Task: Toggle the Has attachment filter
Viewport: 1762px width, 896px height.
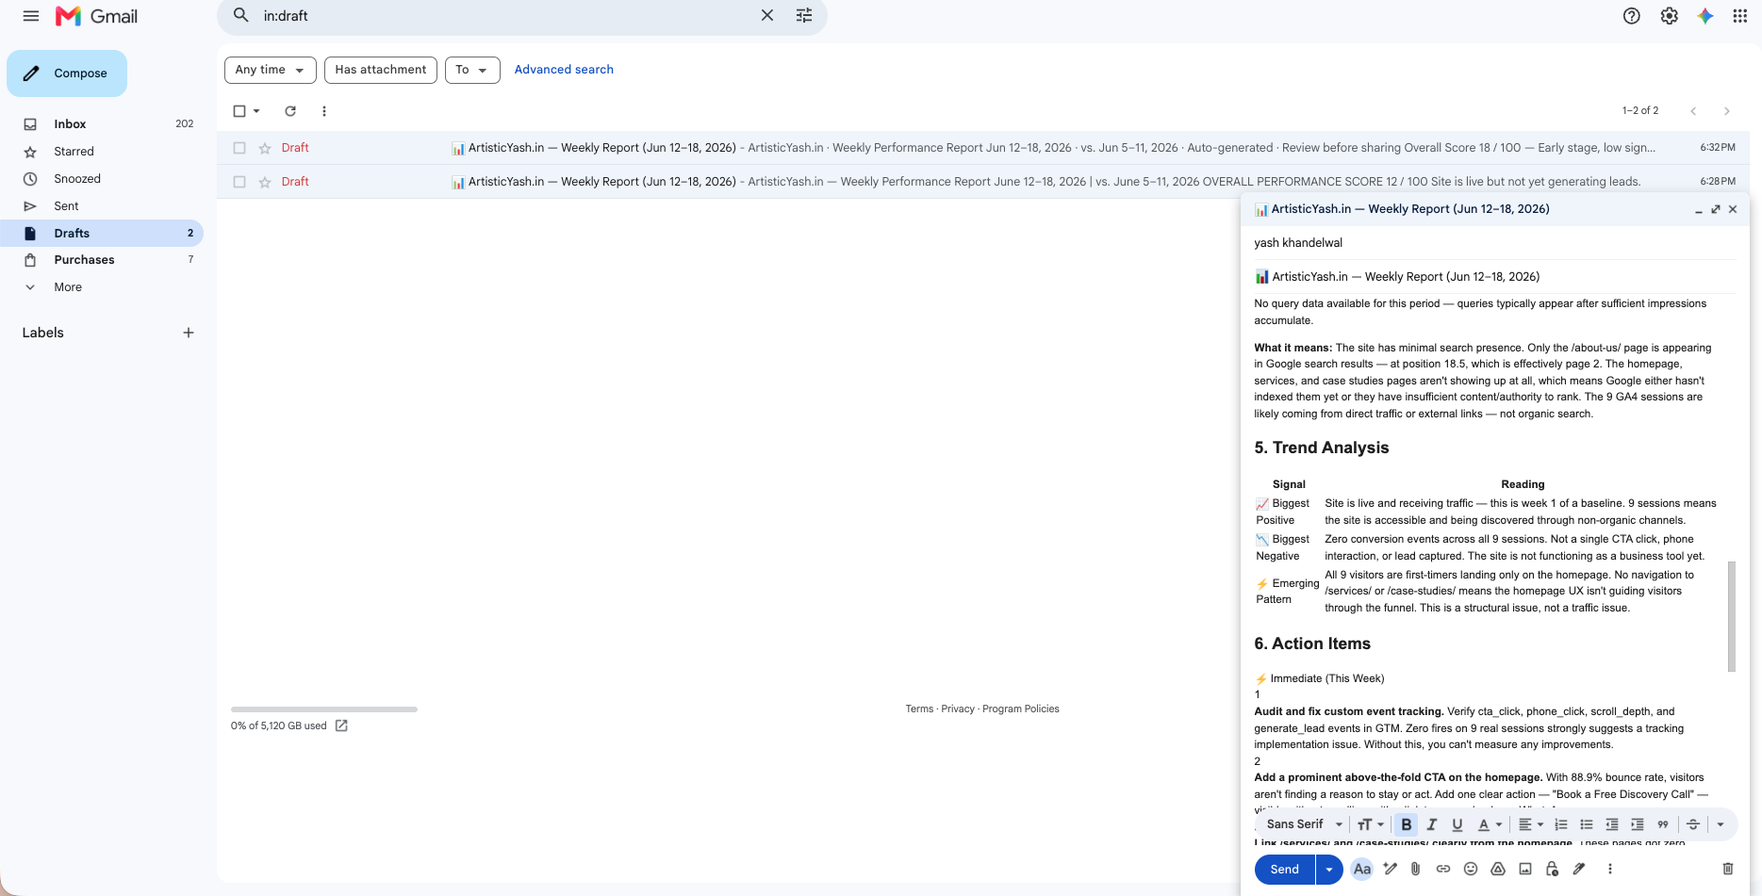Action: pos(381,70)
